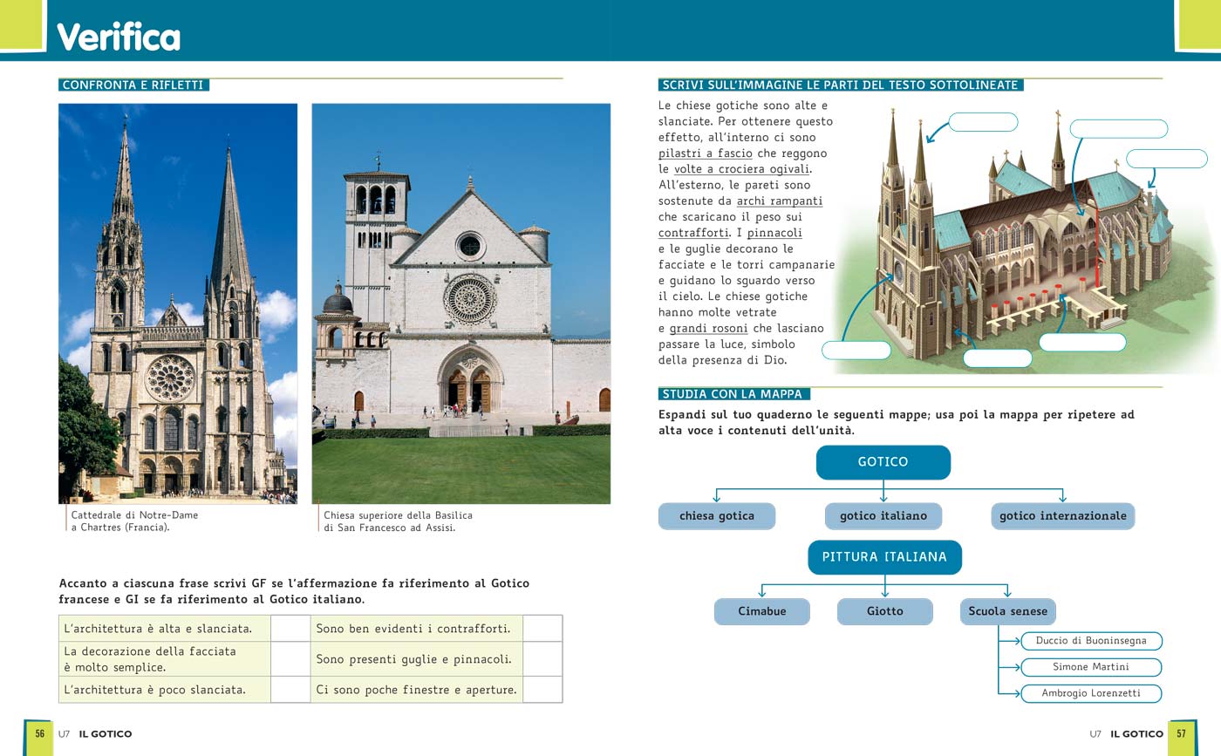Click the 'Verifica' page title

click(x=119, y=37)
